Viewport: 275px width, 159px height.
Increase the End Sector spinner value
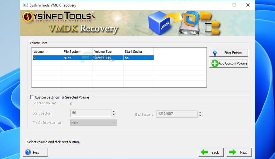pos(200,112)
